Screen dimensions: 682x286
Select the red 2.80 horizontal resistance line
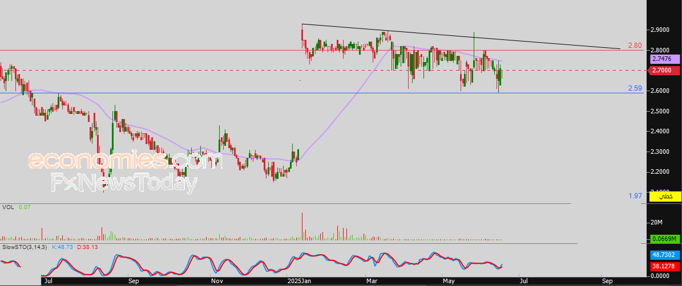[322, 50]
